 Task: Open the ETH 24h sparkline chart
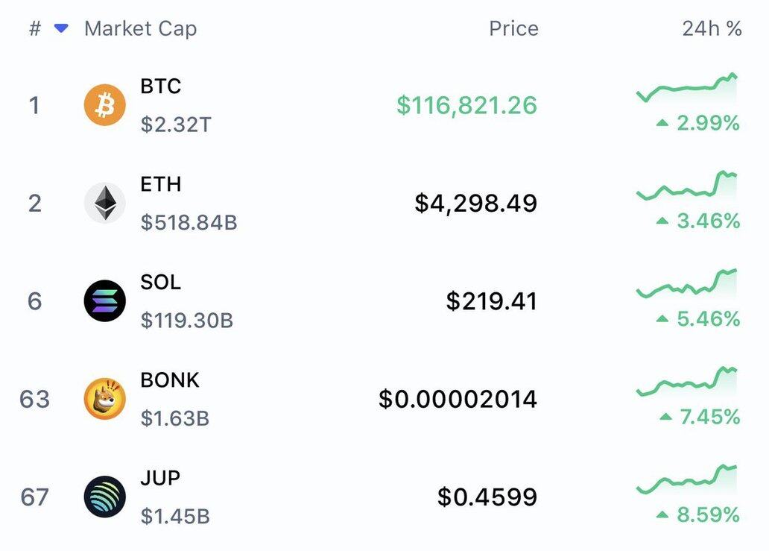(687, 186)
